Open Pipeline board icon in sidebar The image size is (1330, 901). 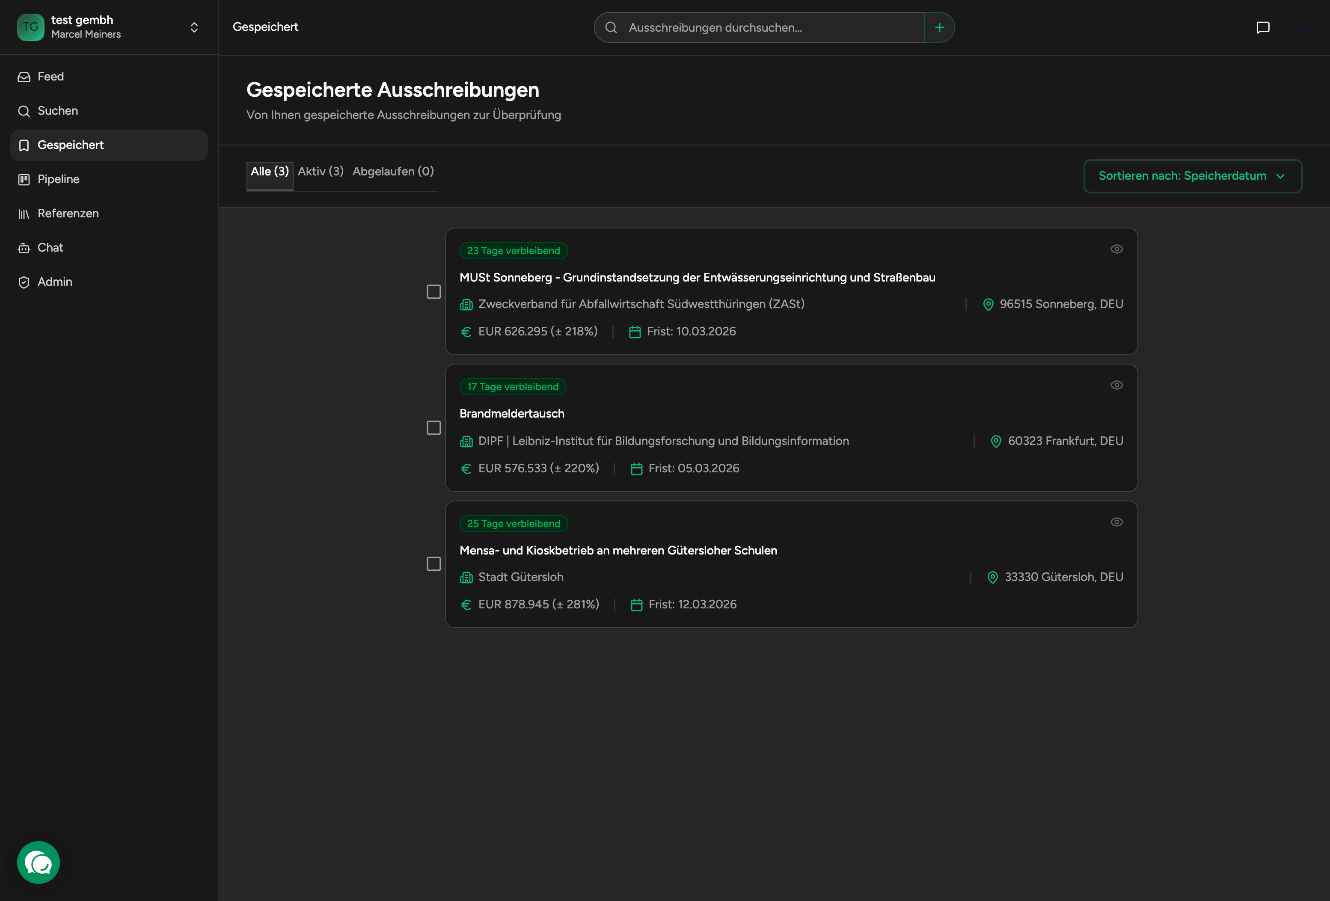tap(24, 180)
